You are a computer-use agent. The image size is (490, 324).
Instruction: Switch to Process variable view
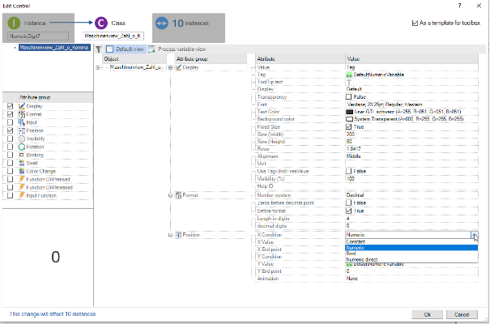(177, 49)
